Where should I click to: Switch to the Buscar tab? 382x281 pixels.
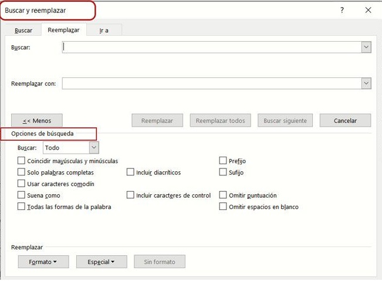pyautogui.click(x=23, y=31)
